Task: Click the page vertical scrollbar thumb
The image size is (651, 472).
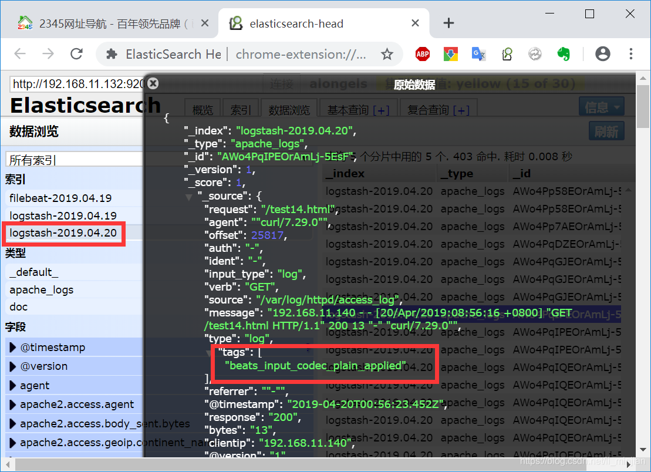Action: point(643,106)
